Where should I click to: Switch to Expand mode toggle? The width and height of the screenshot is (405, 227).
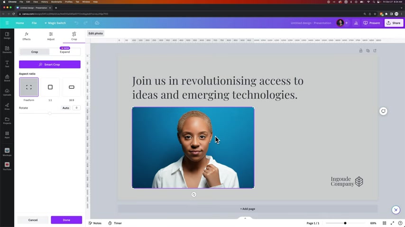(65, 52)
